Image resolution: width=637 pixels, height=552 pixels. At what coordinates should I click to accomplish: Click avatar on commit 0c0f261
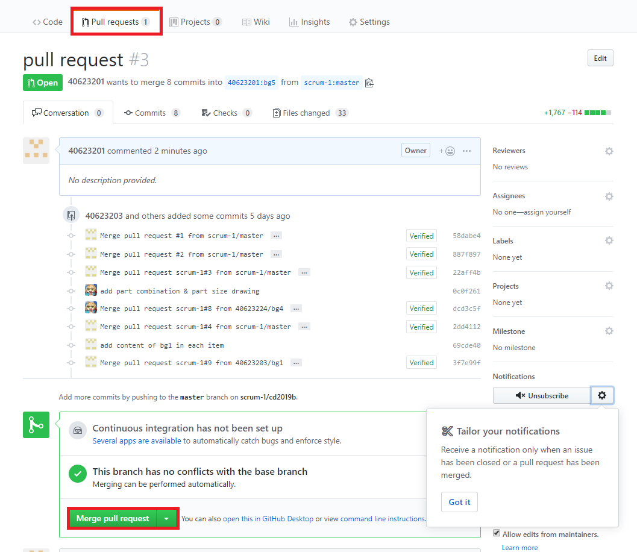pos(91,290)
